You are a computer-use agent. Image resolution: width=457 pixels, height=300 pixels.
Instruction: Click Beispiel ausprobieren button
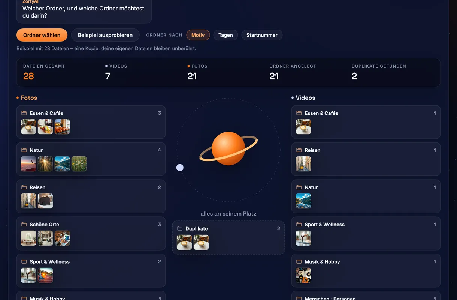(105, 35)
